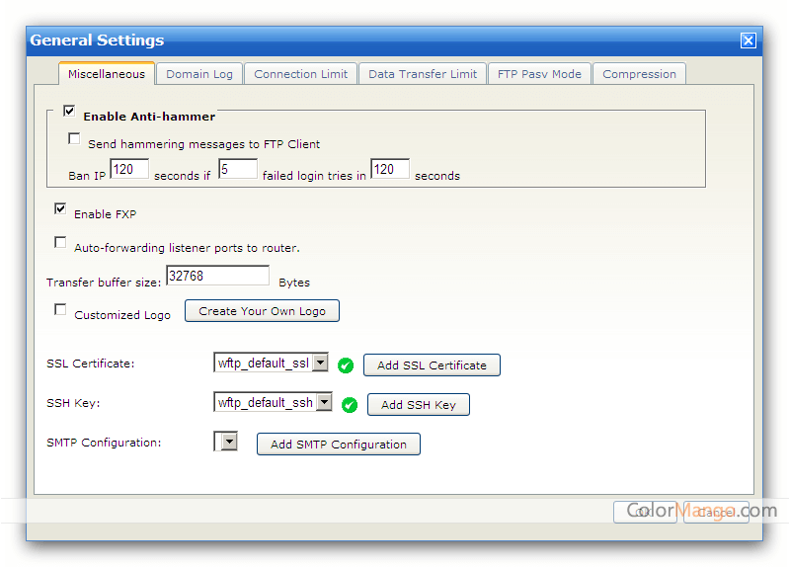
Task: Open the Connection Limit tab
Action: (x=300, y=74)
